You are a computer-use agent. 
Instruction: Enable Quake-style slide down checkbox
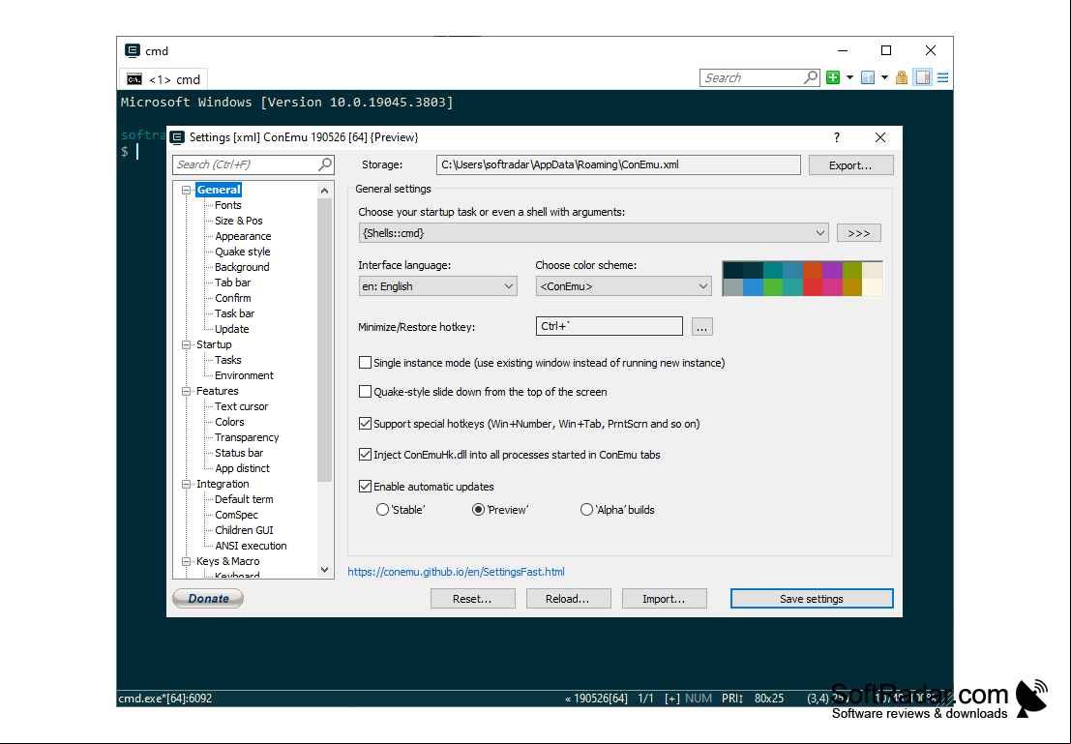(366, 392)
